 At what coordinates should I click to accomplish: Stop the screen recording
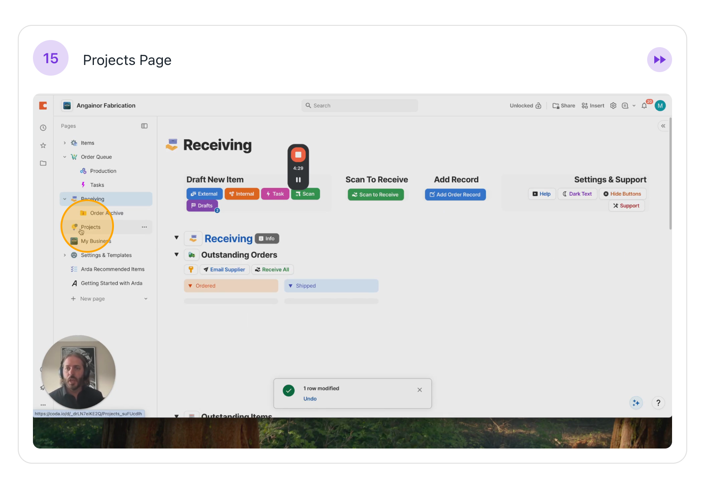click(298, 155)
